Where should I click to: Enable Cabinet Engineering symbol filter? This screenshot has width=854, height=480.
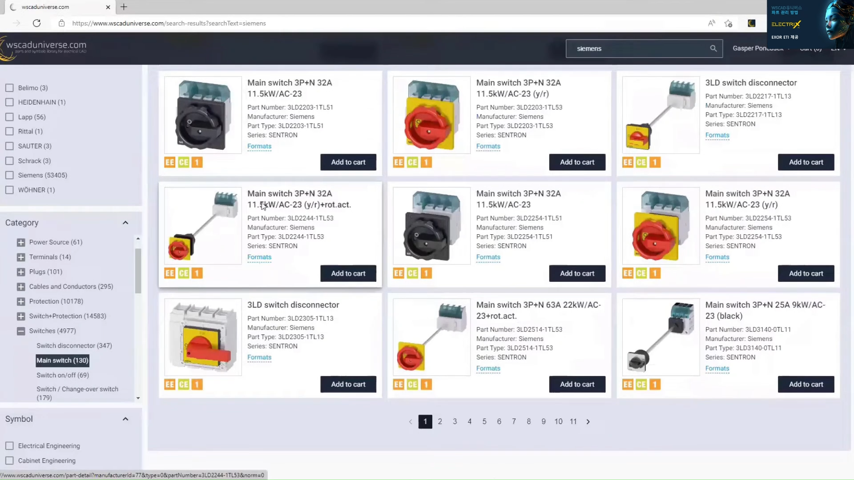[9, 461]
